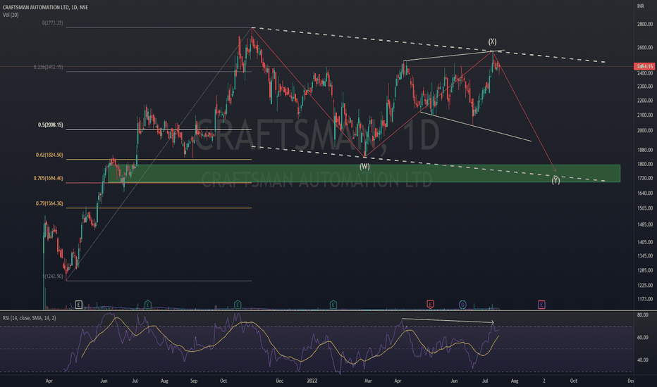This screenshot has width=657, height=387.
Task: Click the 0.705(1694.40) Fibonacci level label
Action: [x=48, y=178]
